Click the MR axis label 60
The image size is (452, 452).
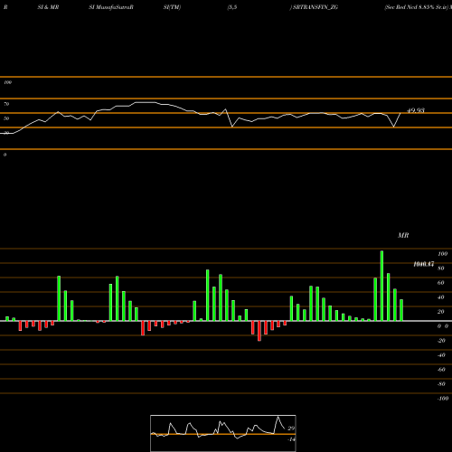(x=441, y=283)
